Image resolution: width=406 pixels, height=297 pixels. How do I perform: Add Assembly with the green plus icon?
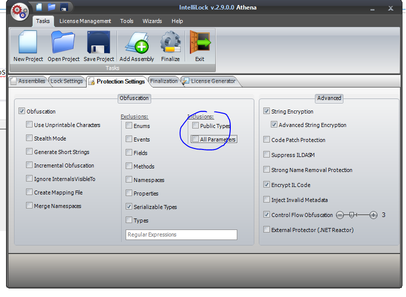coord(137,46)
